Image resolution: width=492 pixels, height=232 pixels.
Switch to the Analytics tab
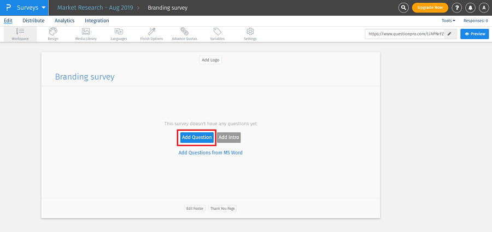(65, 21)
